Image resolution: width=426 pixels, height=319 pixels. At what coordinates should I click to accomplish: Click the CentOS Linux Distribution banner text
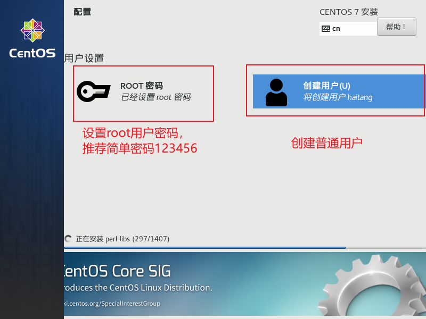138,288
